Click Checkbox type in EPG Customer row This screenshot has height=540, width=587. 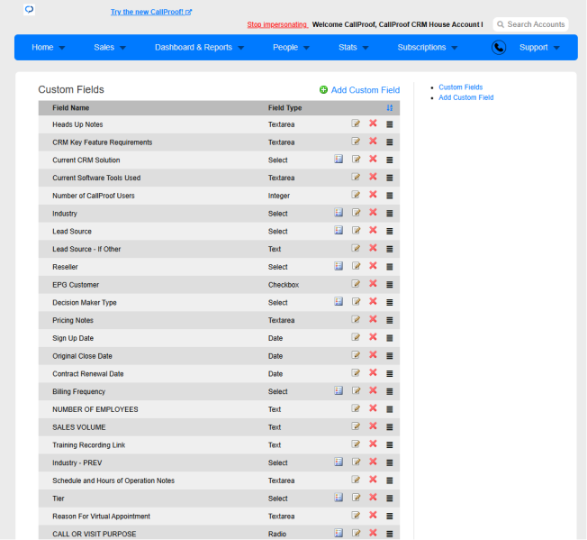coord(284,285)
